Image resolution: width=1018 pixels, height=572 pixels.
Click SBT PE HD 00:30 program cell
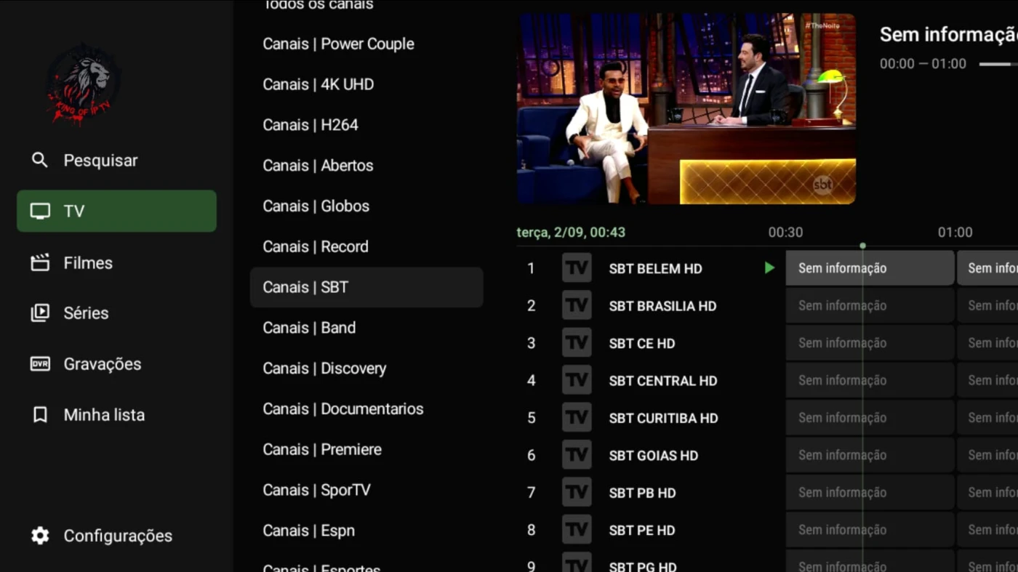[870, 530]
